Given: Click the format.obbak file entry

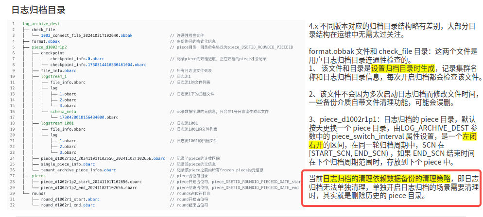Looking at the screenshot, I should (x=45, y=41).
